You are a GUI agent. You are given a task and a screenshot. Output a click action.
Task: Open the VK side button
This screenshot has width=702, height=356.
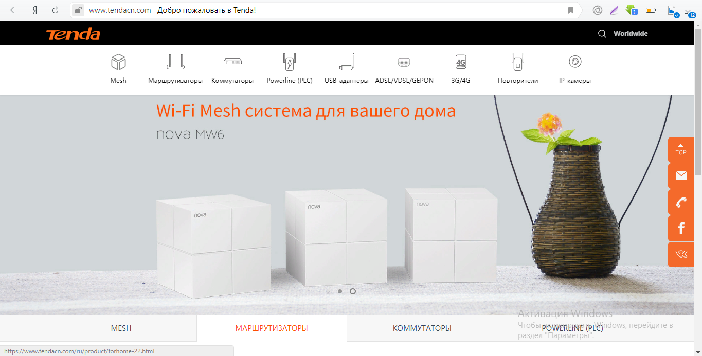pyautogui.click(x=681, y=254)
